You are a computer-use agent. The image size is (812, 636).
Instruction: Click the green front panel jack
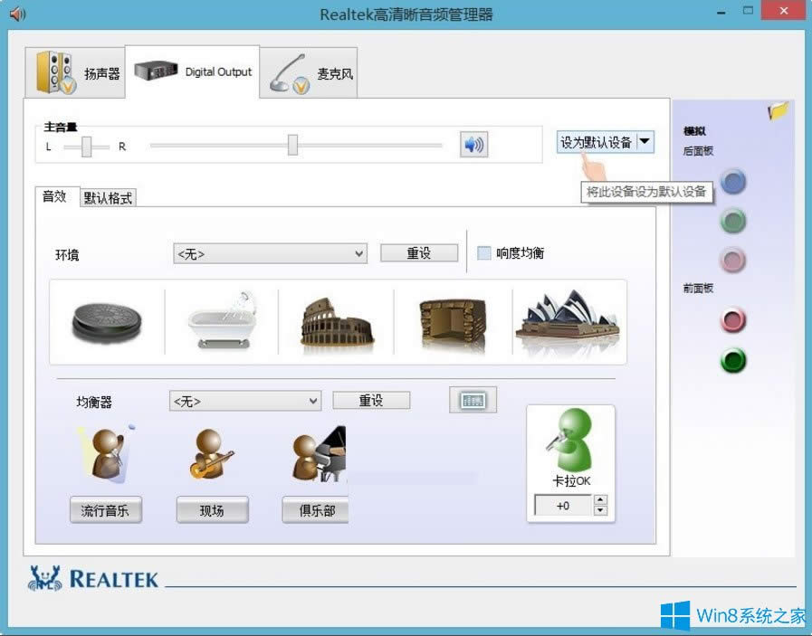coord(733,361)
